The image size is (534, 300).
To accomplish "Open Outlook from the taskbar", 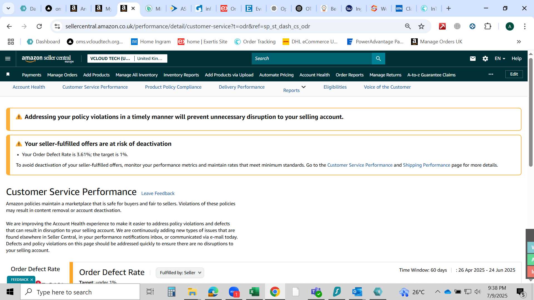I will [x=357, y=292].
